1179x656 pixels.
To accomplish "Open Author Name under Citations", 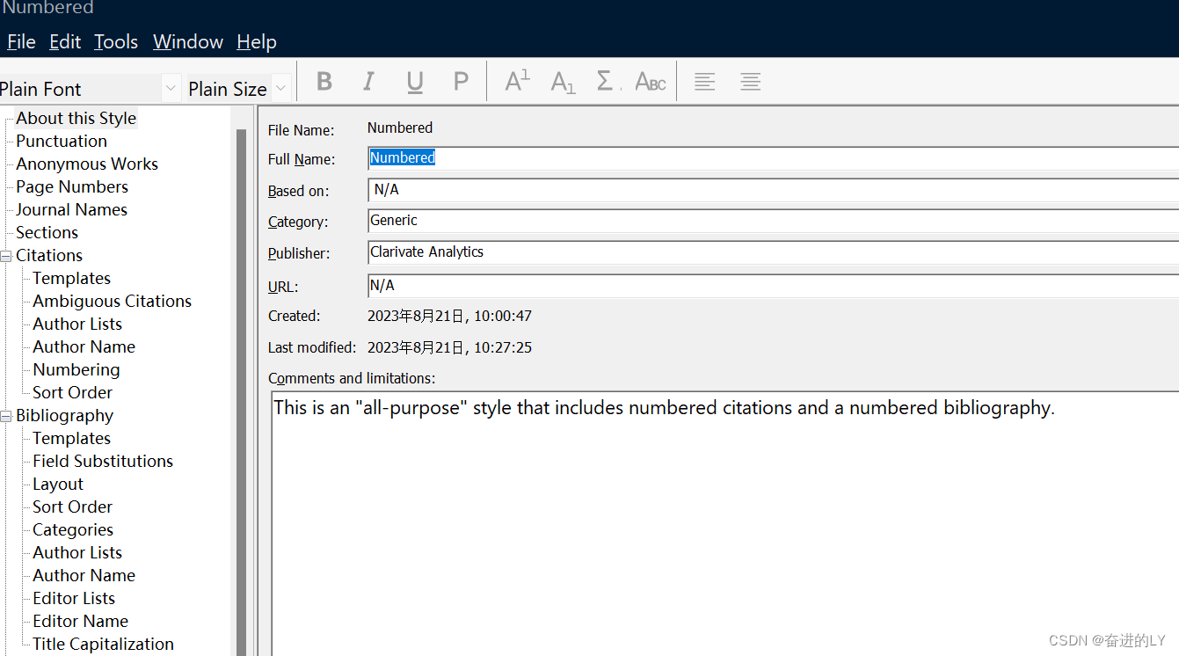I will click(84, 346).
